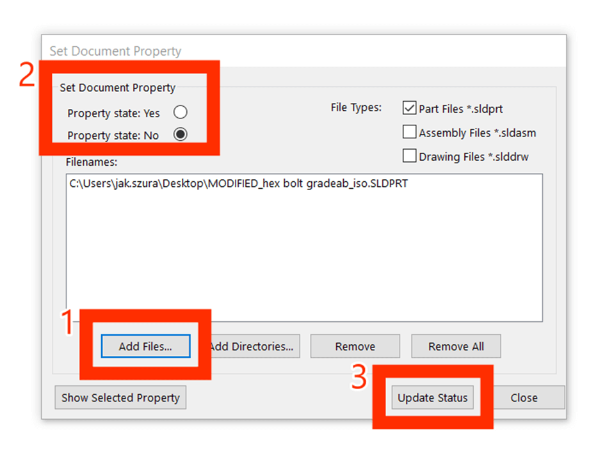Click the Show Selected Property button
The height and width of the screenshot is (464, 614).
(x=120, y=397)
